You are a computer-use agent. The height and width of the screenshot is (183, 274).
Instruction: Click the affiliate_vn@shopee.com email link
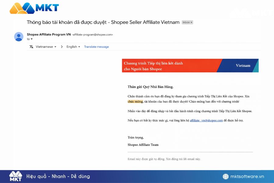(206, 120)
